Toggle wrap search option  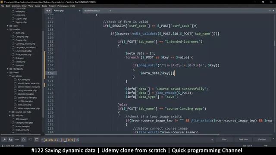(24, 139)
